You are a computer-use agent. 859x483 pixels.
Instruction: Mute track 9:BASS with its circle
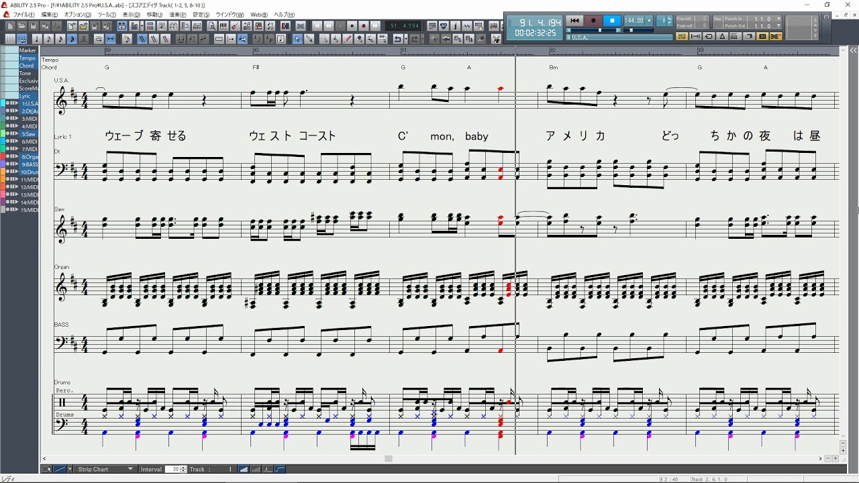[x=8, y=164]
